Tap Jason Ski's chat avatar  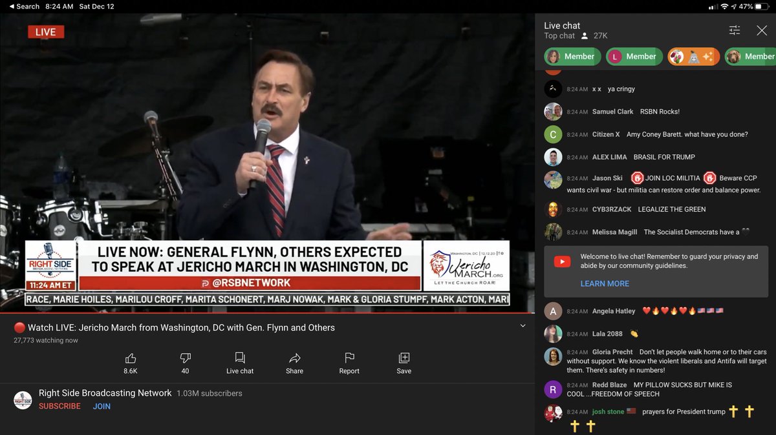click(553, 179)
